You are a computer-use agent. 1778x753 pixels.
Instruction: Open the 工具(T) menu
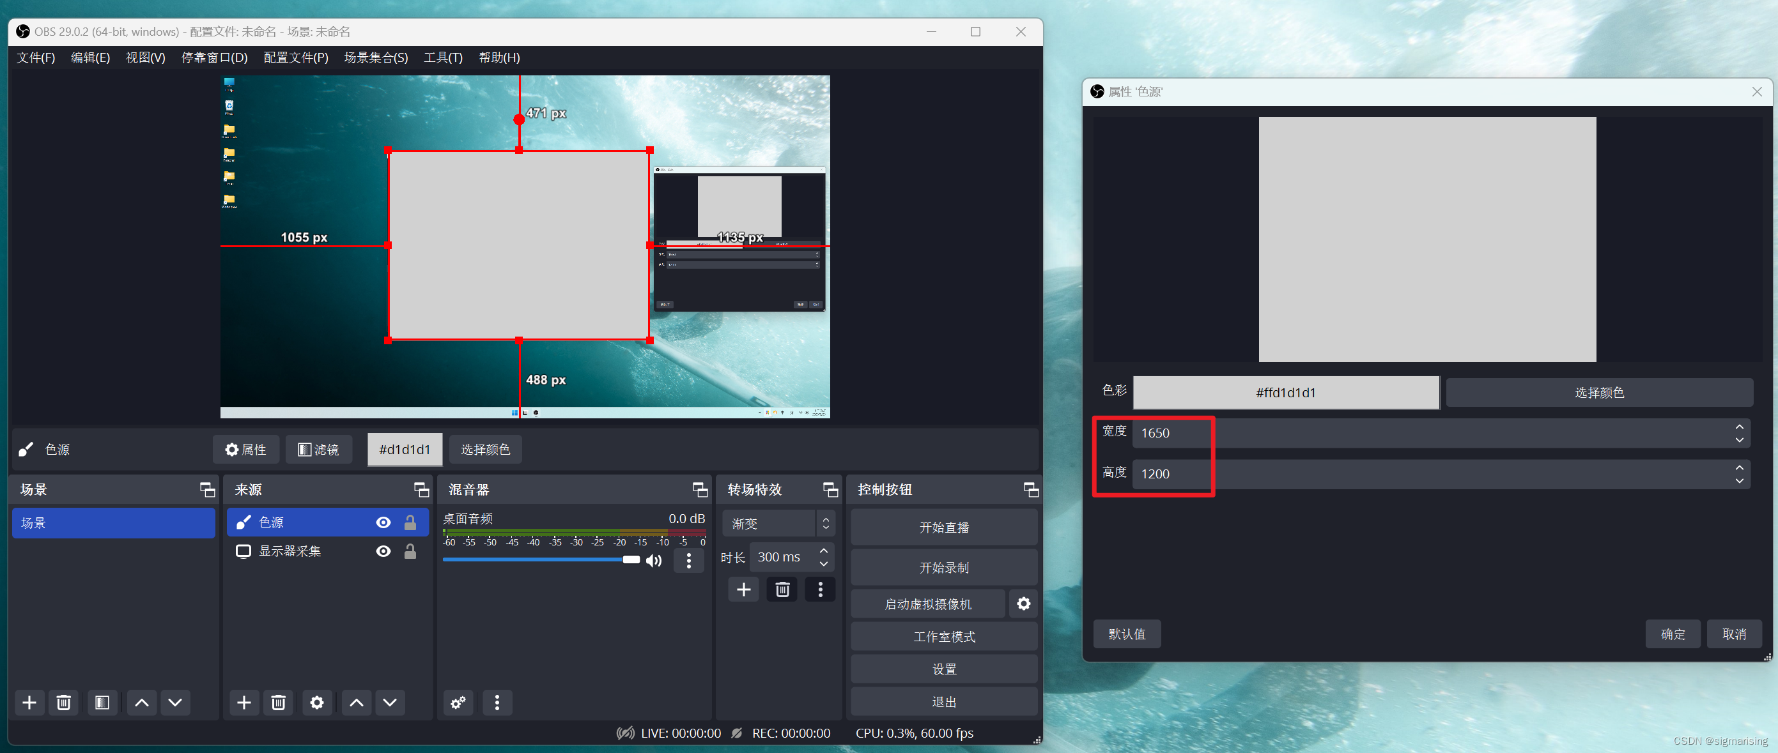(x=443, y=57)
